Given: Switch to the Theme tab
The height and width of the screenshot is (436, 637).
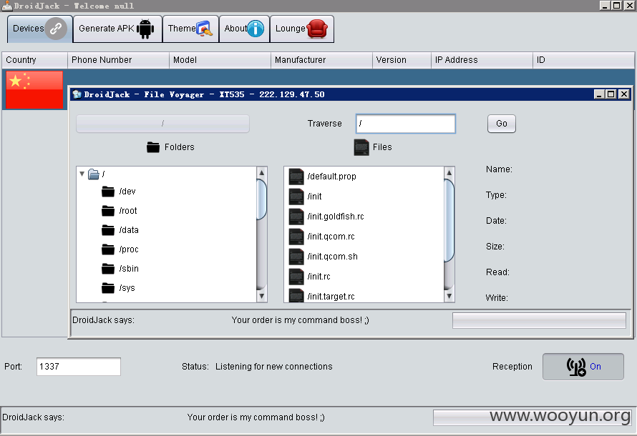Looking at the screenshot, I should pyautogui.click(x=190, y=29).
